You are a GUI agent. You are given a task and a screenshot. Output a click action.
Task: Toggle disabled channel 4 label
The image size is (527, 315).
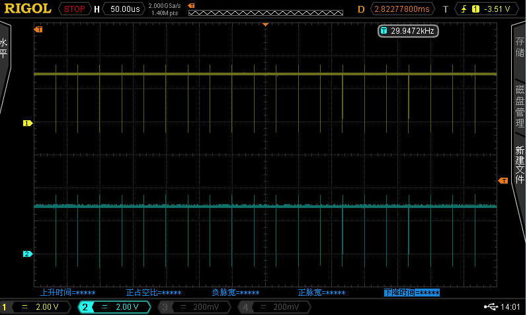tap(245, 307)
